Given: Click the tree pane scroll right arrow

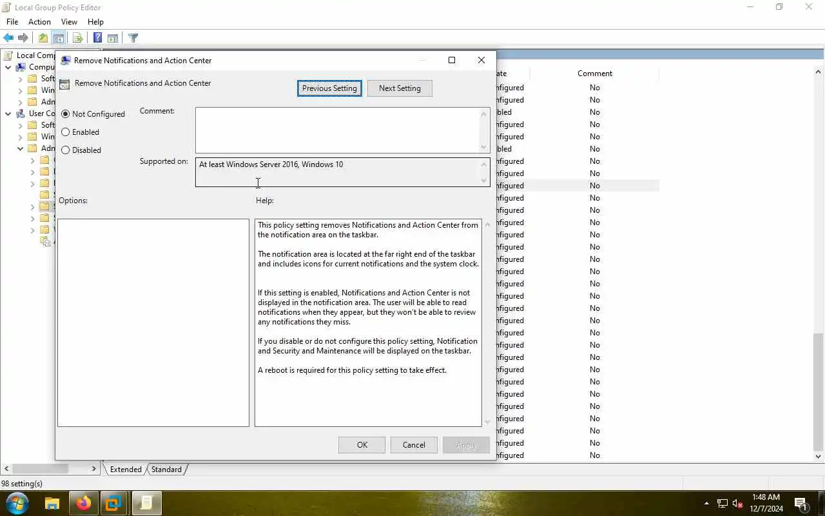Looking at the screenshot, I should [x=94, y=469].
